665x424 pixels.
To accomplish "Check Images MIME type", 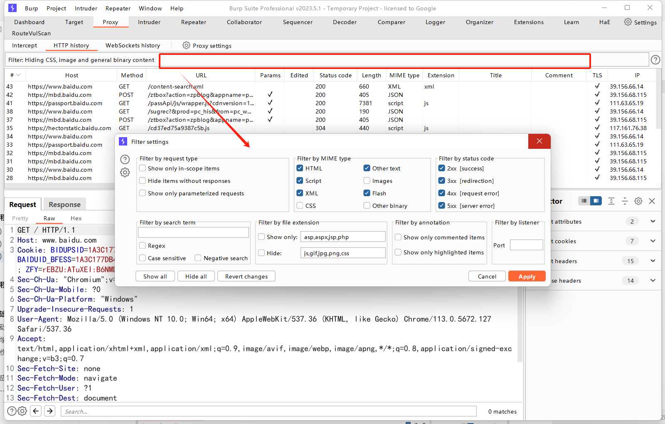I will (367, 181).
